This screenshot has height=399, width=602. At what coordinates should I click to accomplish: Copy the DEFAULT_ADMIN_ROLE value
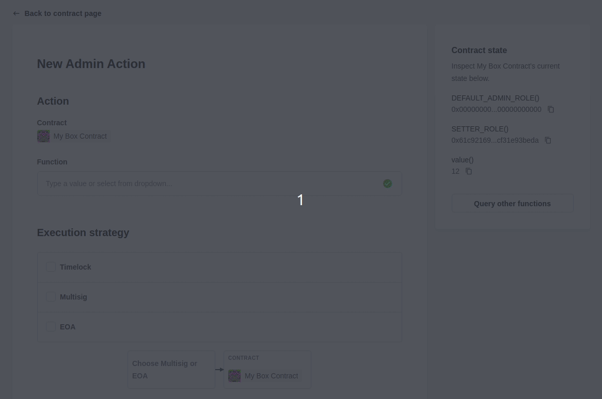[x=550, y=109]
